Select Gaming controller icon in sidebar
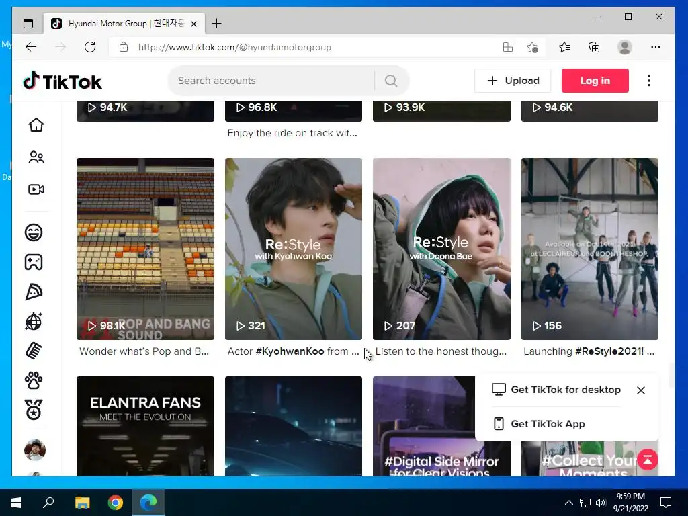Viewport: 688px width, 516px height. pyautogui.click(x=34, y=262)
